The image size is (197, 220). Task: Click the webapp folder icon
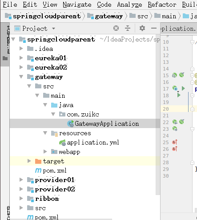54,152
